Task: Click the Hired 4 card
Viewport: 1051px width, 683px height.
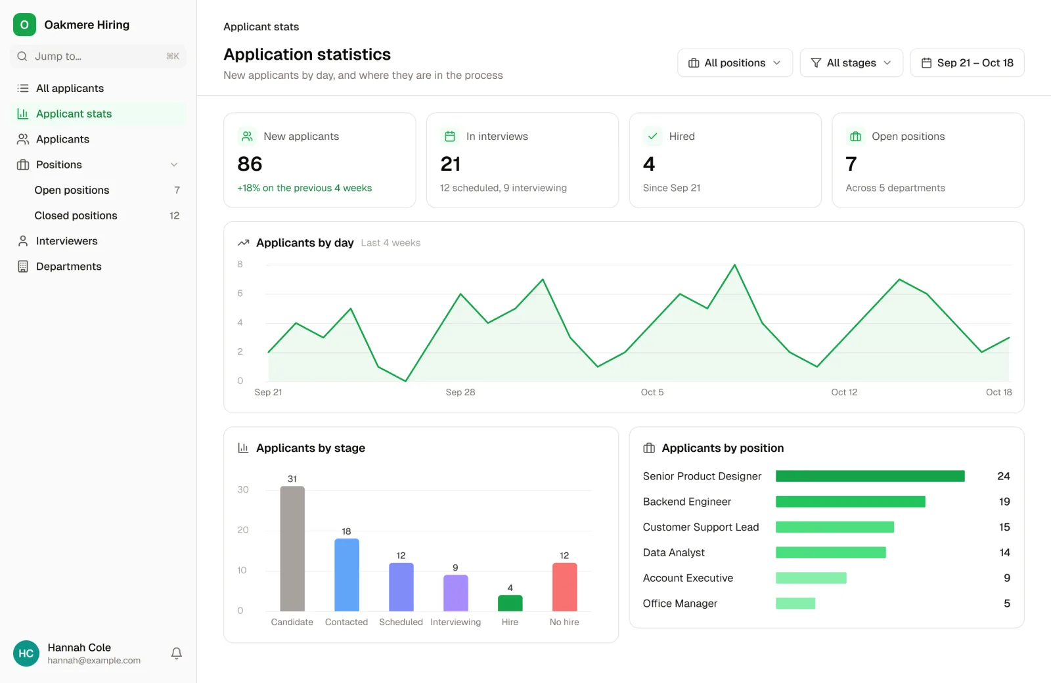Action: click(x=725, y=160)
